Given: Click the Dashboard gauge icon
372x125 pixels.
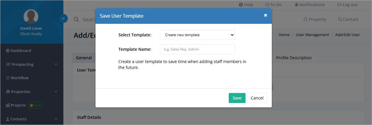Looking at the screenshot, I should point(8,50).
